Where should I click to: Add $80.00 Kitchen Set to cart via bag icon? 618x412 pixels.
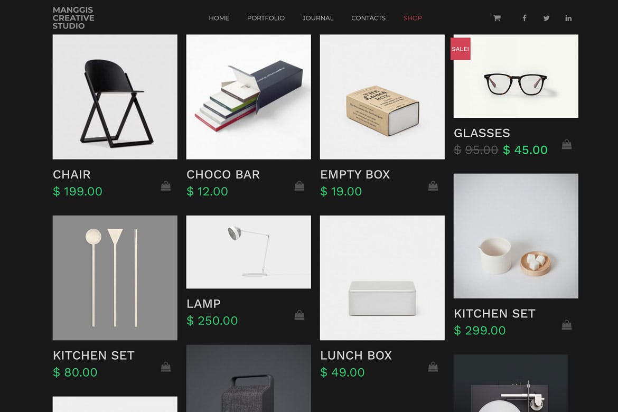[x=166, y=367]
